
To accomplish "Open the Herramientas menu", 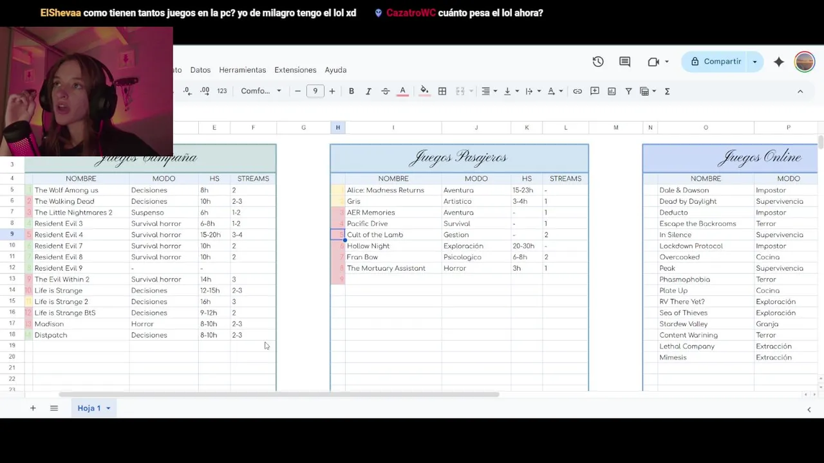I will [242, 70].
